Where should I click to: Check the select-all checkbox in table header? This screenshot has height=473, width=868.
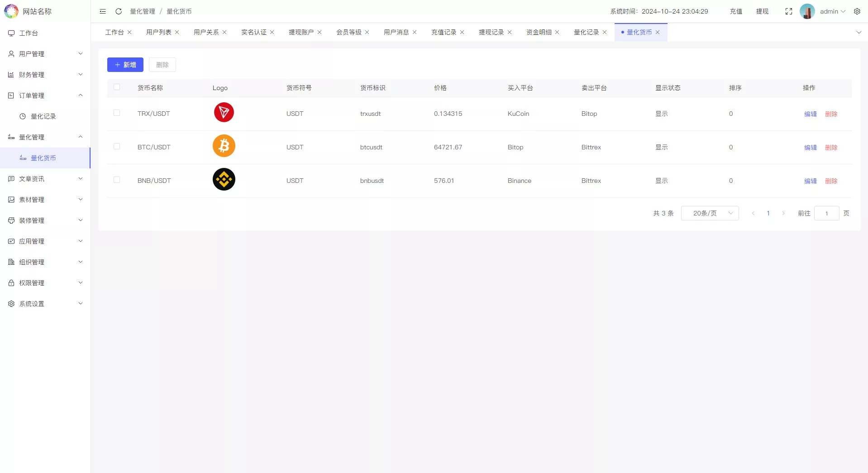pos(117,87)
